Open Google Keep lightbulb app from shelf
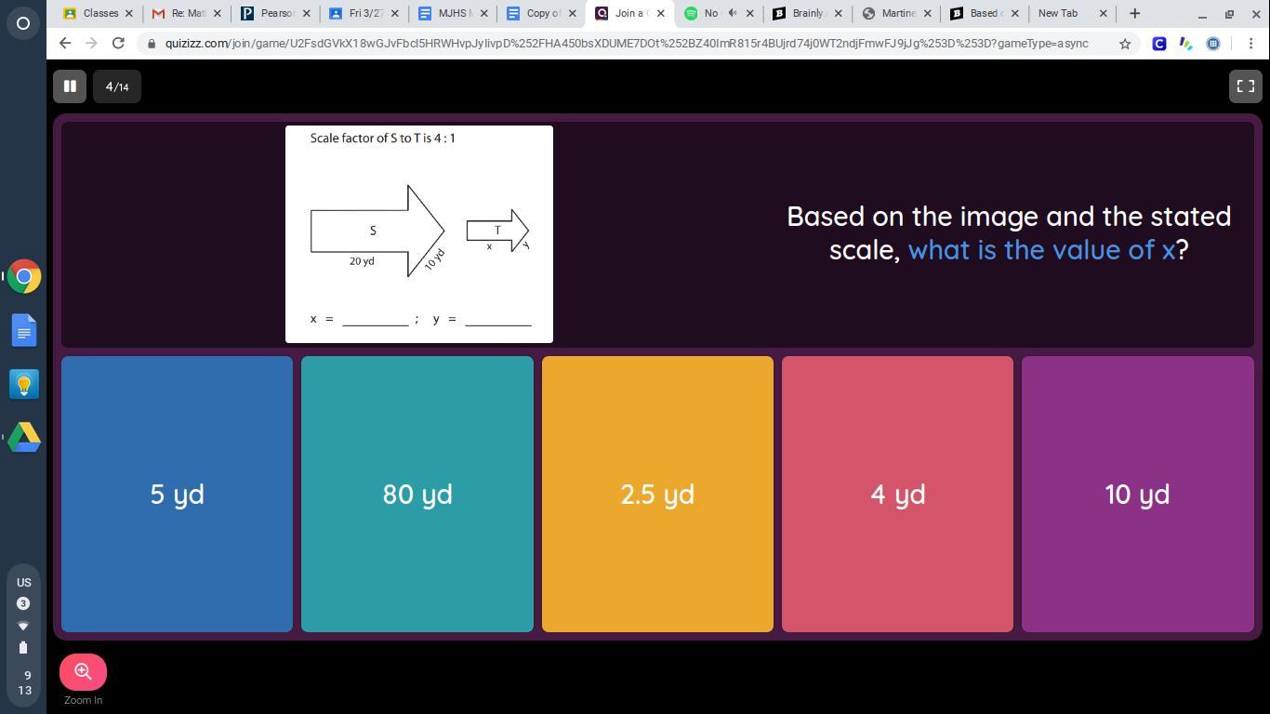 click(x=23, y=384)
